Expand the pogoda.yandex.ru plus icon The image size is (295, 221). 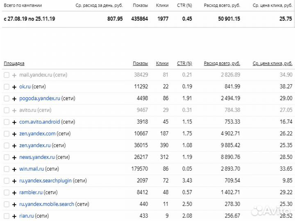coord(14,99)
